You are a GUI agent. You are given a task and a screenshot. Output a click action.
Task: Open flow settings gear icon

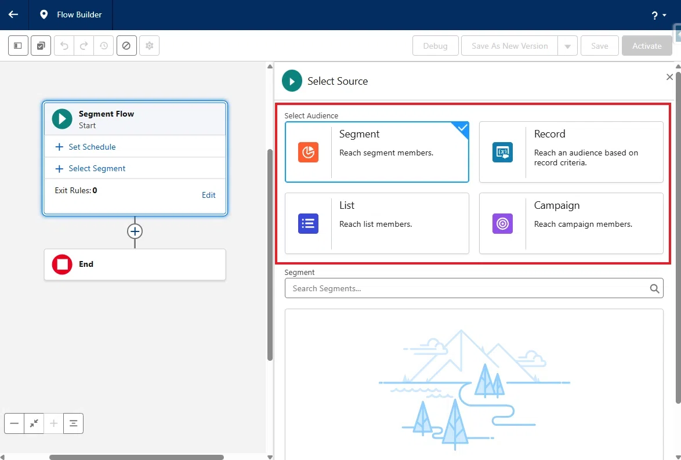pyautogui.click(x=150, y=46)
